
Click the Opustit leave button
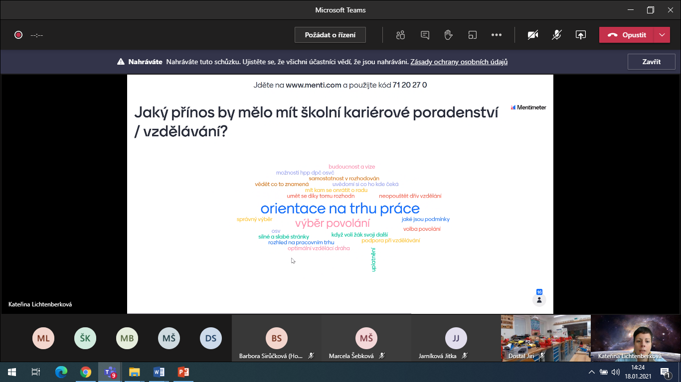(627, 35)
